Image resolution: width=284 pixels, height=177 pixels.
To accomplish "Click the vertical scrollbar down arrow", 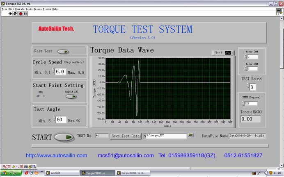I will click(282, 165).
